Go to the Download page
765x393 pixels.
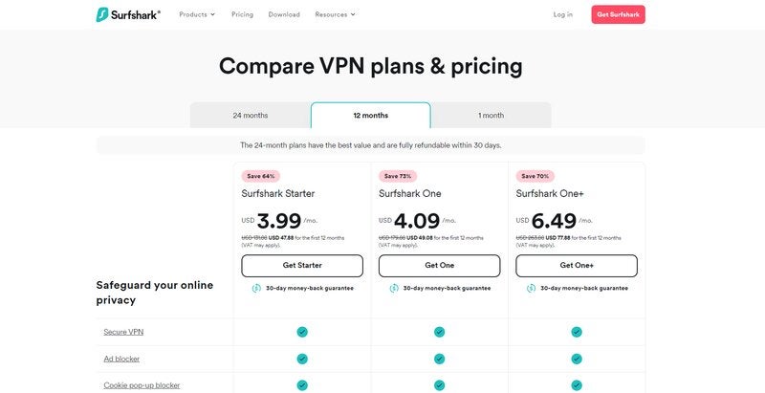(x=284, y=14)
